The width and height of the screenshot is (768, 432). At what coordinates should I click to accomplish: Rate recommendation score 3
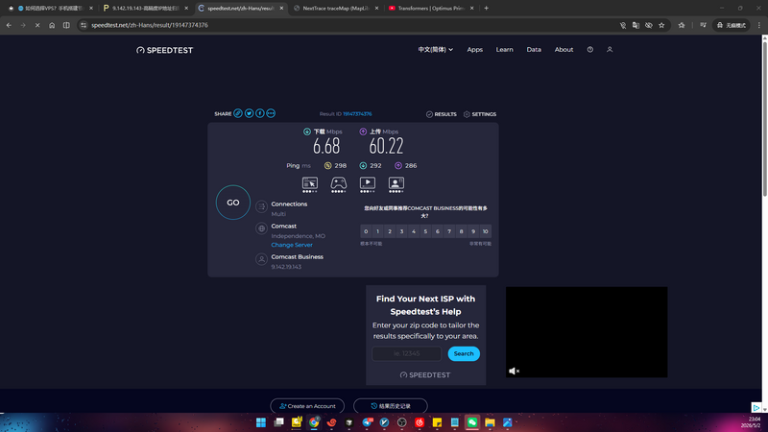click(401, 231)
